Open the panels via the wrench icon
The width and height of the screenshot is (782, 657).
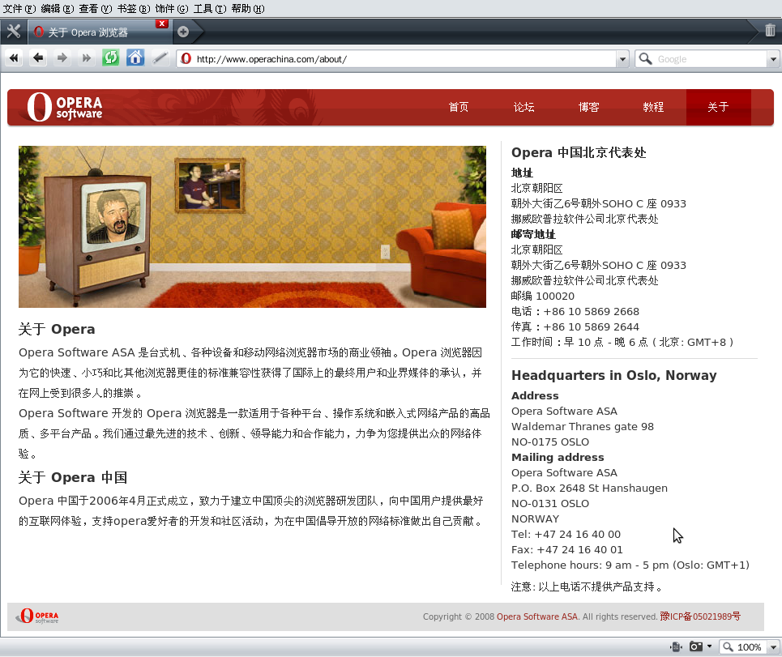click(x=14, y=32)
